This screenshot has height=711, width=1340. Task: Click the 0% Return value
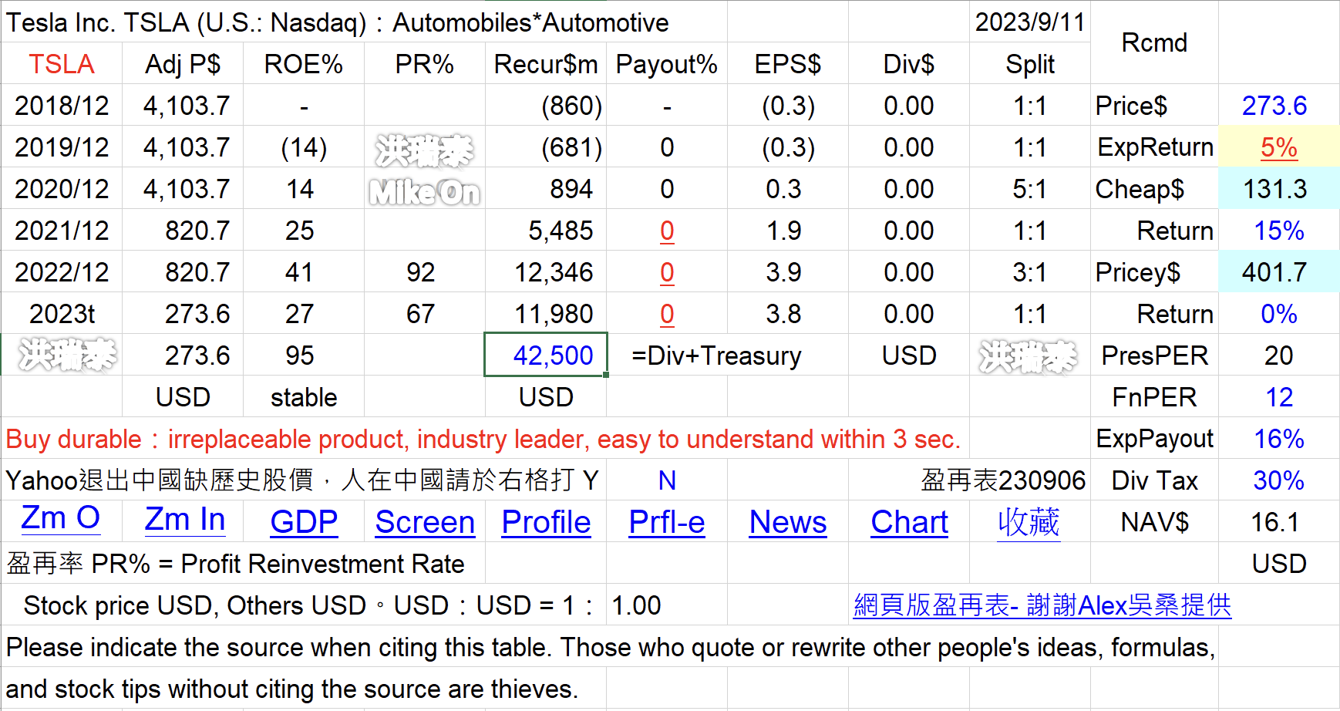pos(1278,314)
